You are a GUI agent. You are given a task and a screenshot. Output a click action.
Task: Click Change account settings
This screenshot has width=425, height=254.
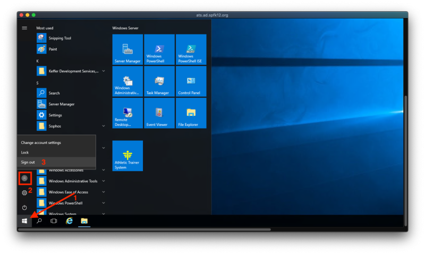click(41, 142)
